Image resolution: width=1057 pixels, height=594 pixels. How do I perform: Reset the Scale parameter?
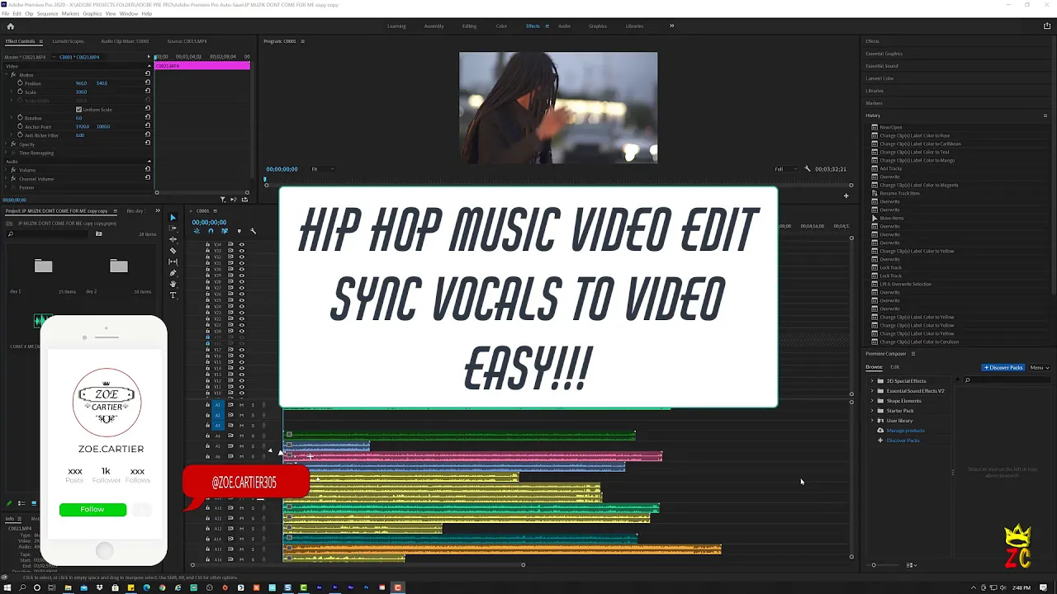(x=148, y=91)
